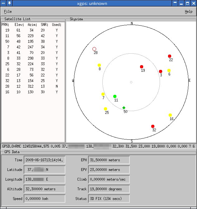Click the W compass label in Skyview
The width and height of the screenshot is (197, 209).
tap(73, 81)
